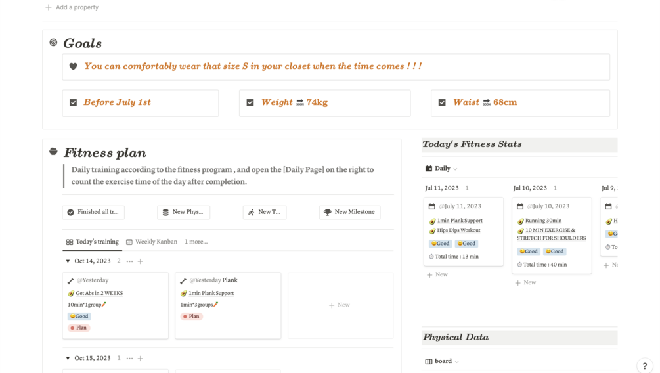
Task: Click the Goals target icon
Action: (x=53, y=43)
